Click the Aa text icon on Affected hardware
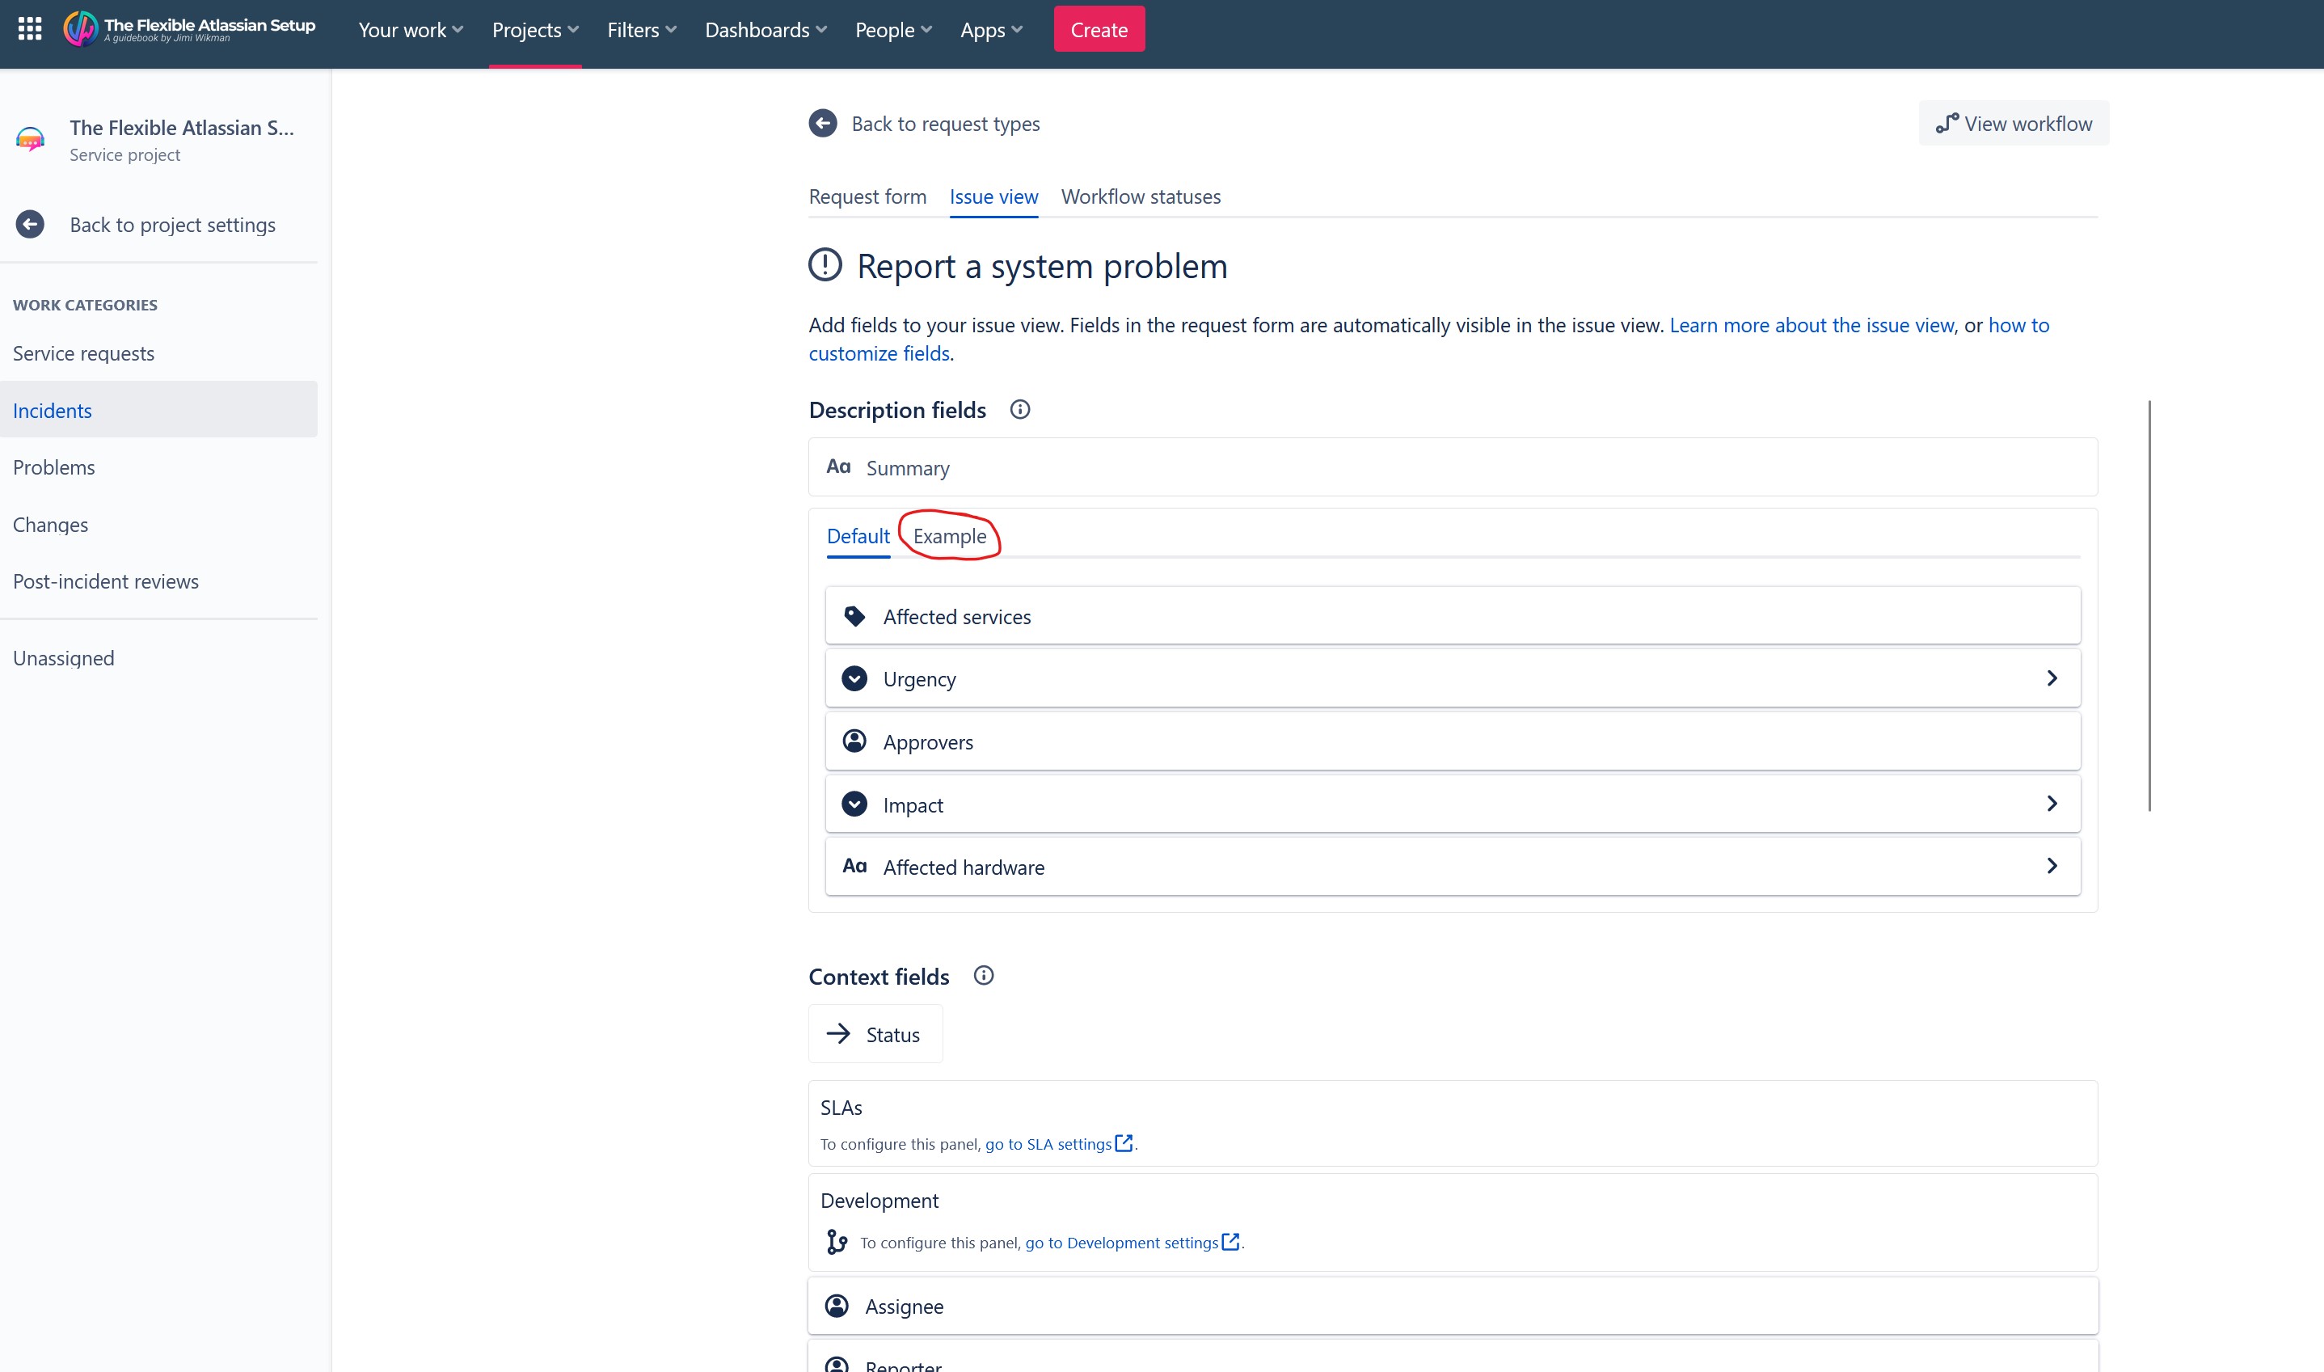2324x1372 pixels. 854,865
